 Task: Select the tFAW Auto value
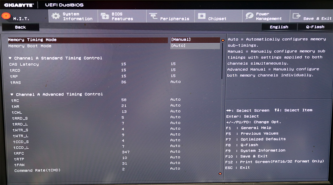176,163
